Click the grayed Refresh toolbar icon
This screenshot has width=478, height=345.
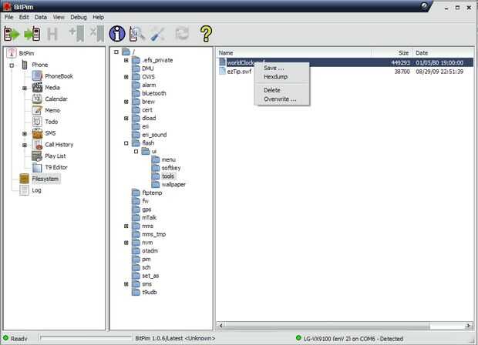point(182,33)
